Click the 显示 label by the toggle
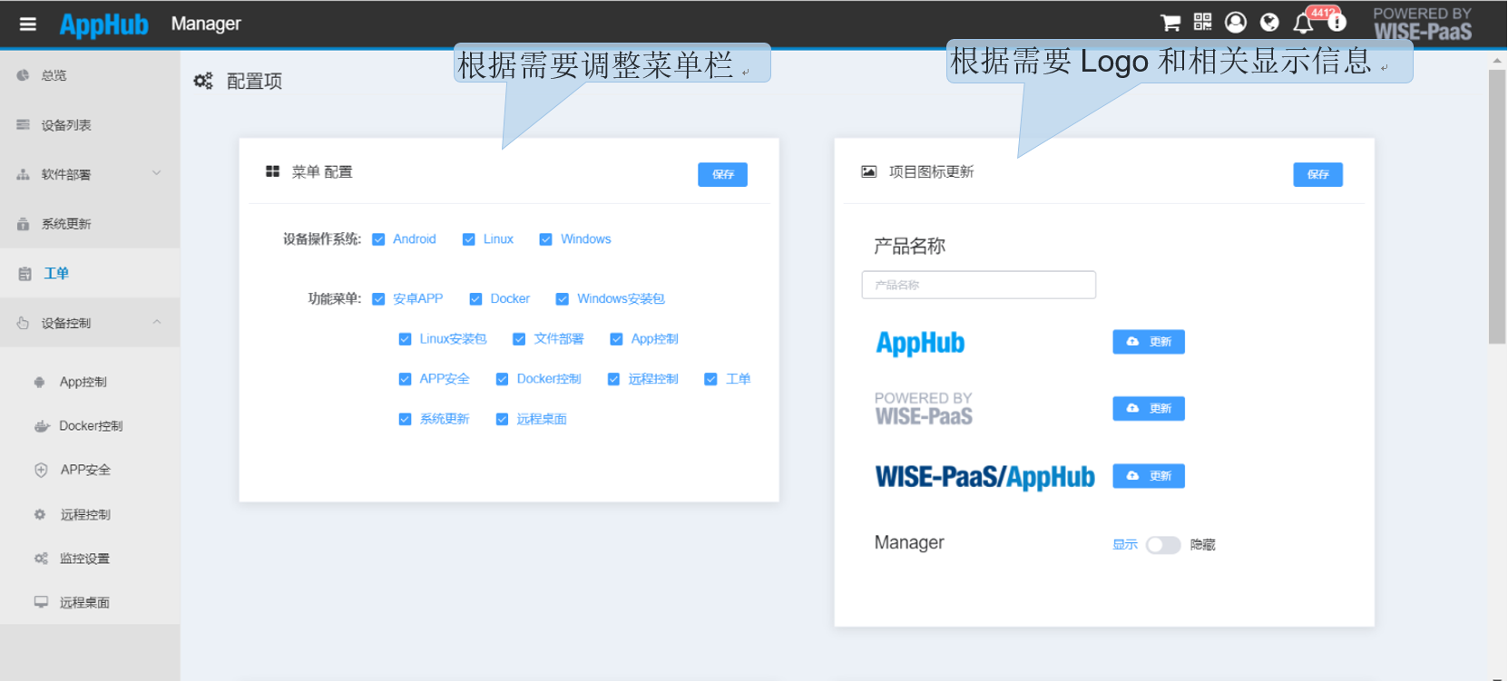The height and width of the screenshot is (681, 1508). click(1125, 545)
